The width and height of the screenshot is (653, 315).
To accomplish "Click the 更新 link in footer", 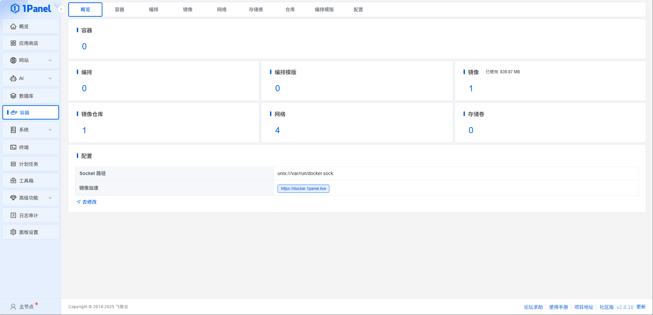I will coord(641,307).
